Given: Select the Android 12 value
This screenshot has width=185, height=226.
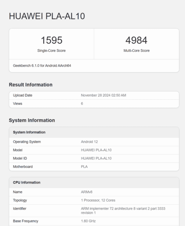Looking at the screenshot, I should (89, 142).
